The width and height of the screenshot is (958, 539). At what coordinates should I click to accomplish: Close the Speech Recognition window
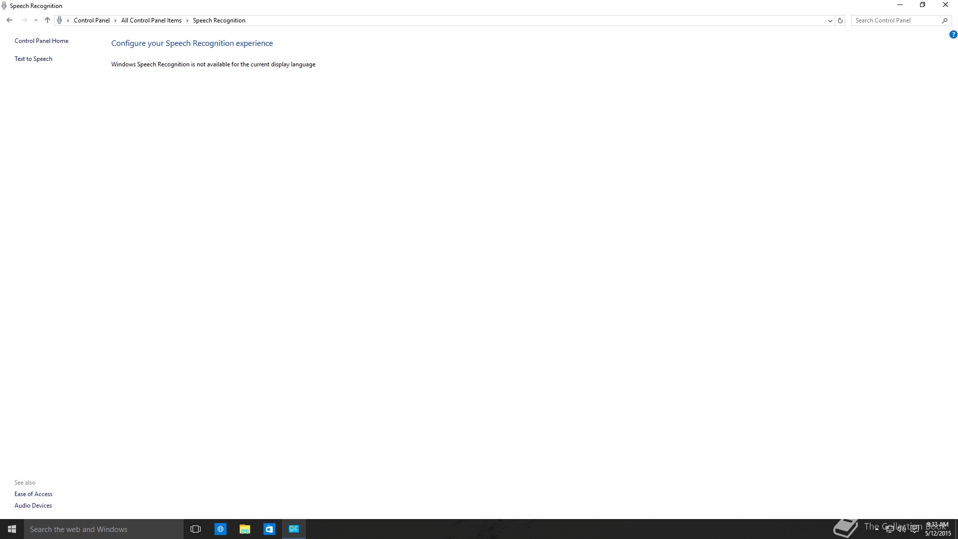946,5
